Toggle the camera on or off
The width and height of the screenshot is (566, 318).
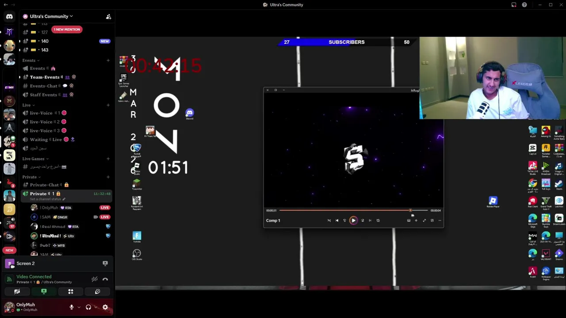pos(17,291)
